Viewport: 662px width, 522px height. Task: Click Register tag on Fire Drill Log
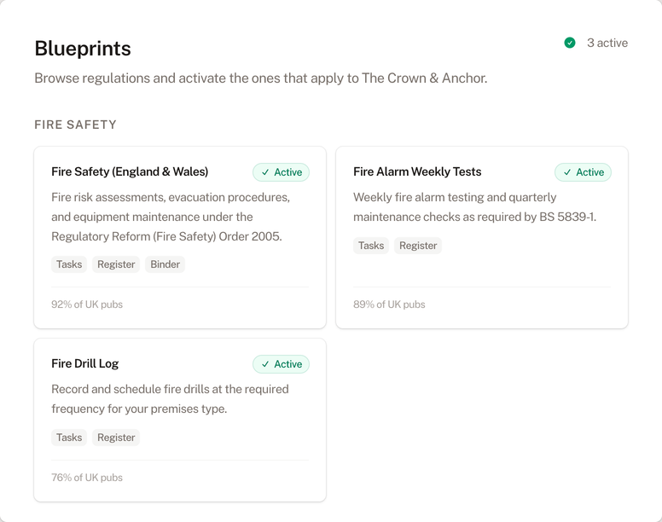[x=116, y=438]
